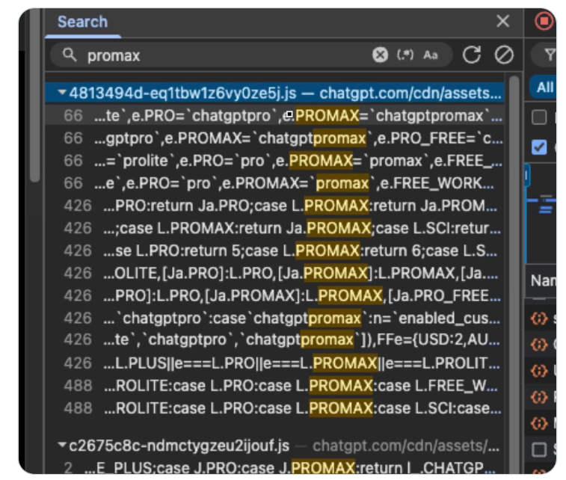Screen dimensions: 566x480
Task: Toggle match case option
Action: 430,55
